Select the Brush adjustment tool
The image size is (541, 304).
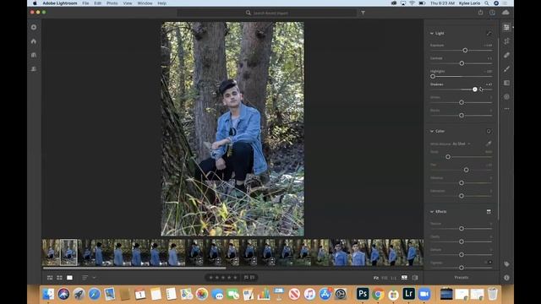point(506,69)
